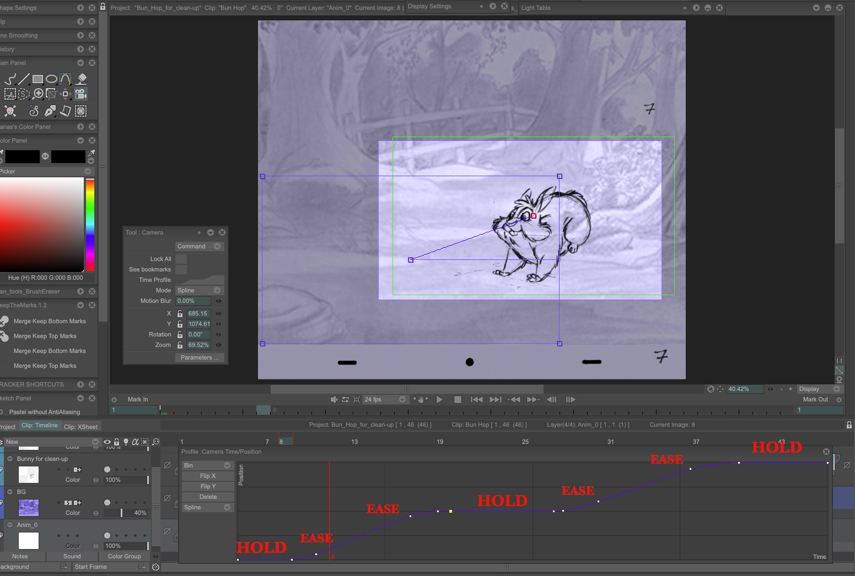Click the skull and crossbones icon
Screen dimensions: 855x576
coord(10,111)
